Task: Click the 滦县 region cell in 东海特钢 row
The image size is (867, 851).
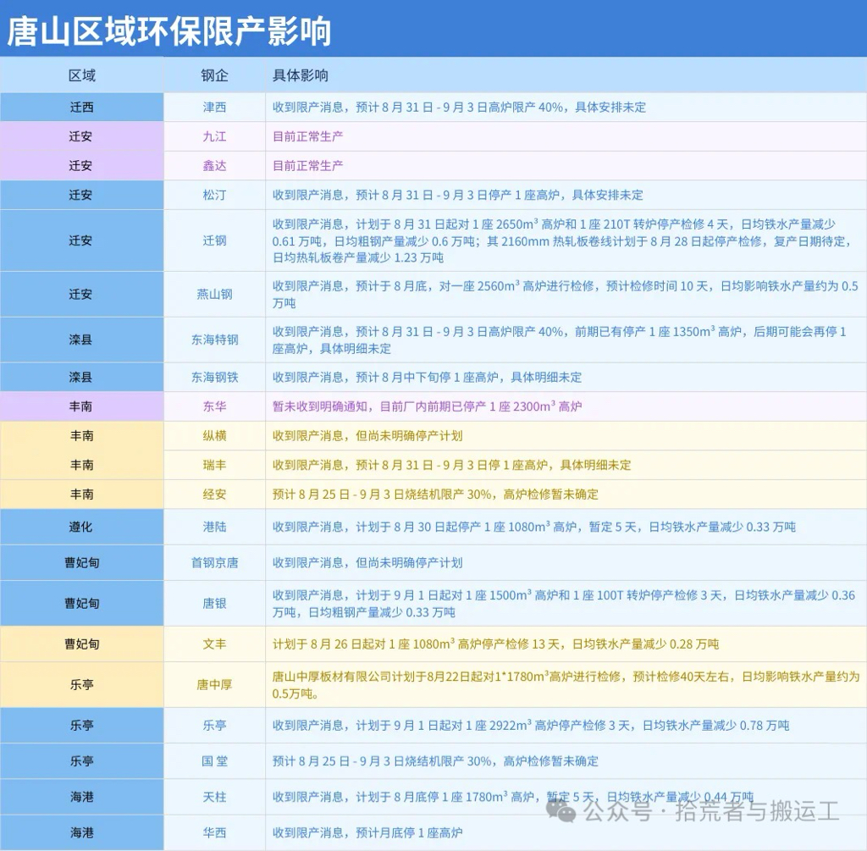Action: tap(82, 340)
